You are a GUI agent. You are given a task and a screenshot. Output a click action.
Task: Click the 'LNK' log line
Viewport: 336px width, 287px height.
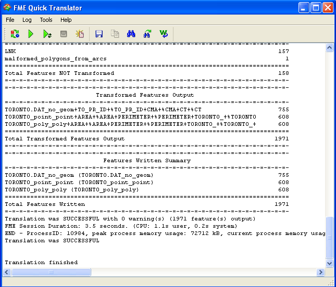(147, 51)
